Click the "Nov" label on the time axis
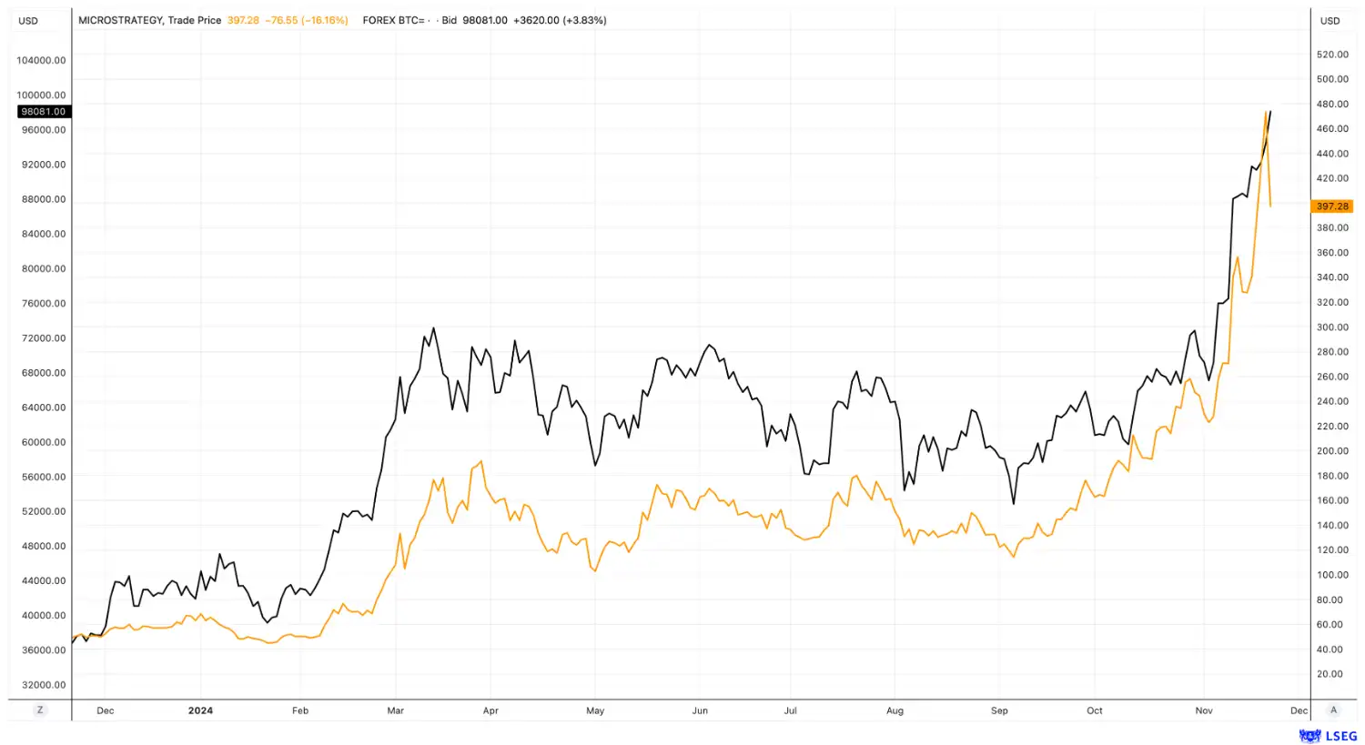Viewport: 1365px width, 745px height. click(1204, 710)
